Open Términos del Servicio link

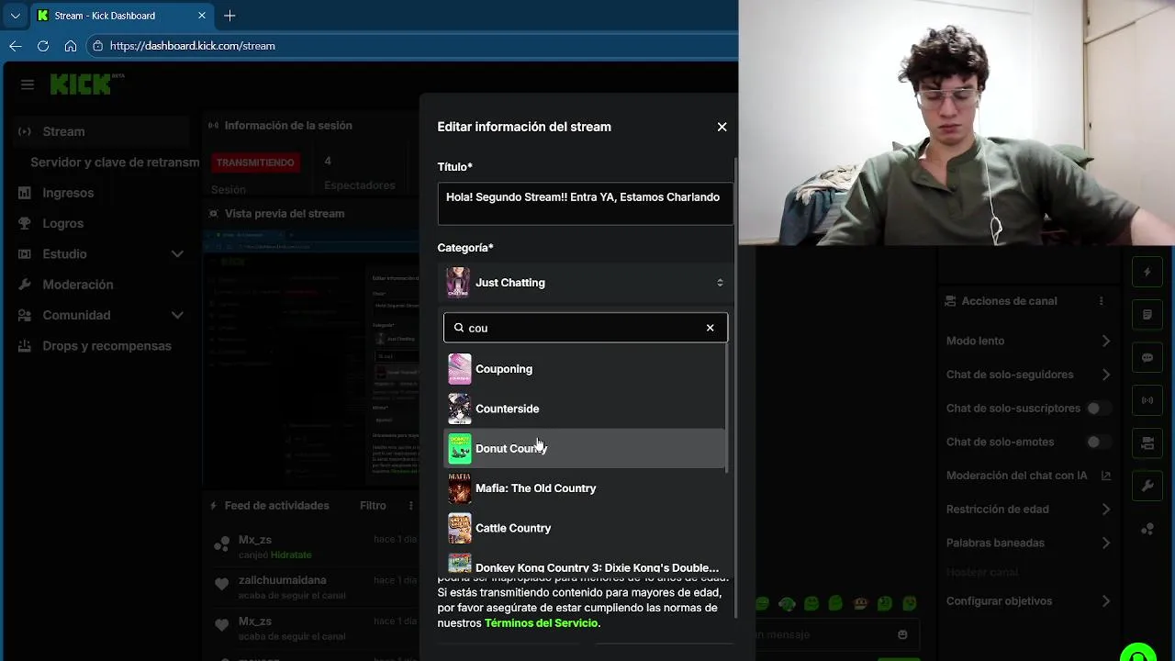[541, 623]
